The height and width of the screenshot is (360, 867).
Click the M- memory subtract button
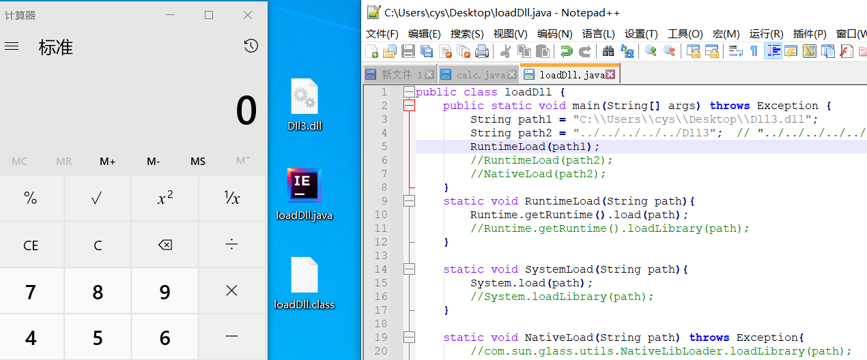153,162
